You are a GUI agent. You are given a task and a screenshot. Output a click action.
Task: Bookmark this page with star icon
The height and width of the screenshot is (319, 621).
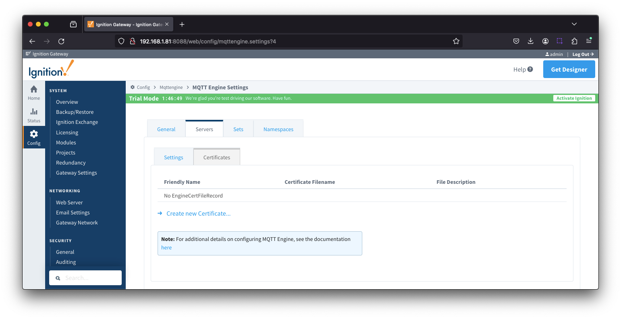click(456, 41)
